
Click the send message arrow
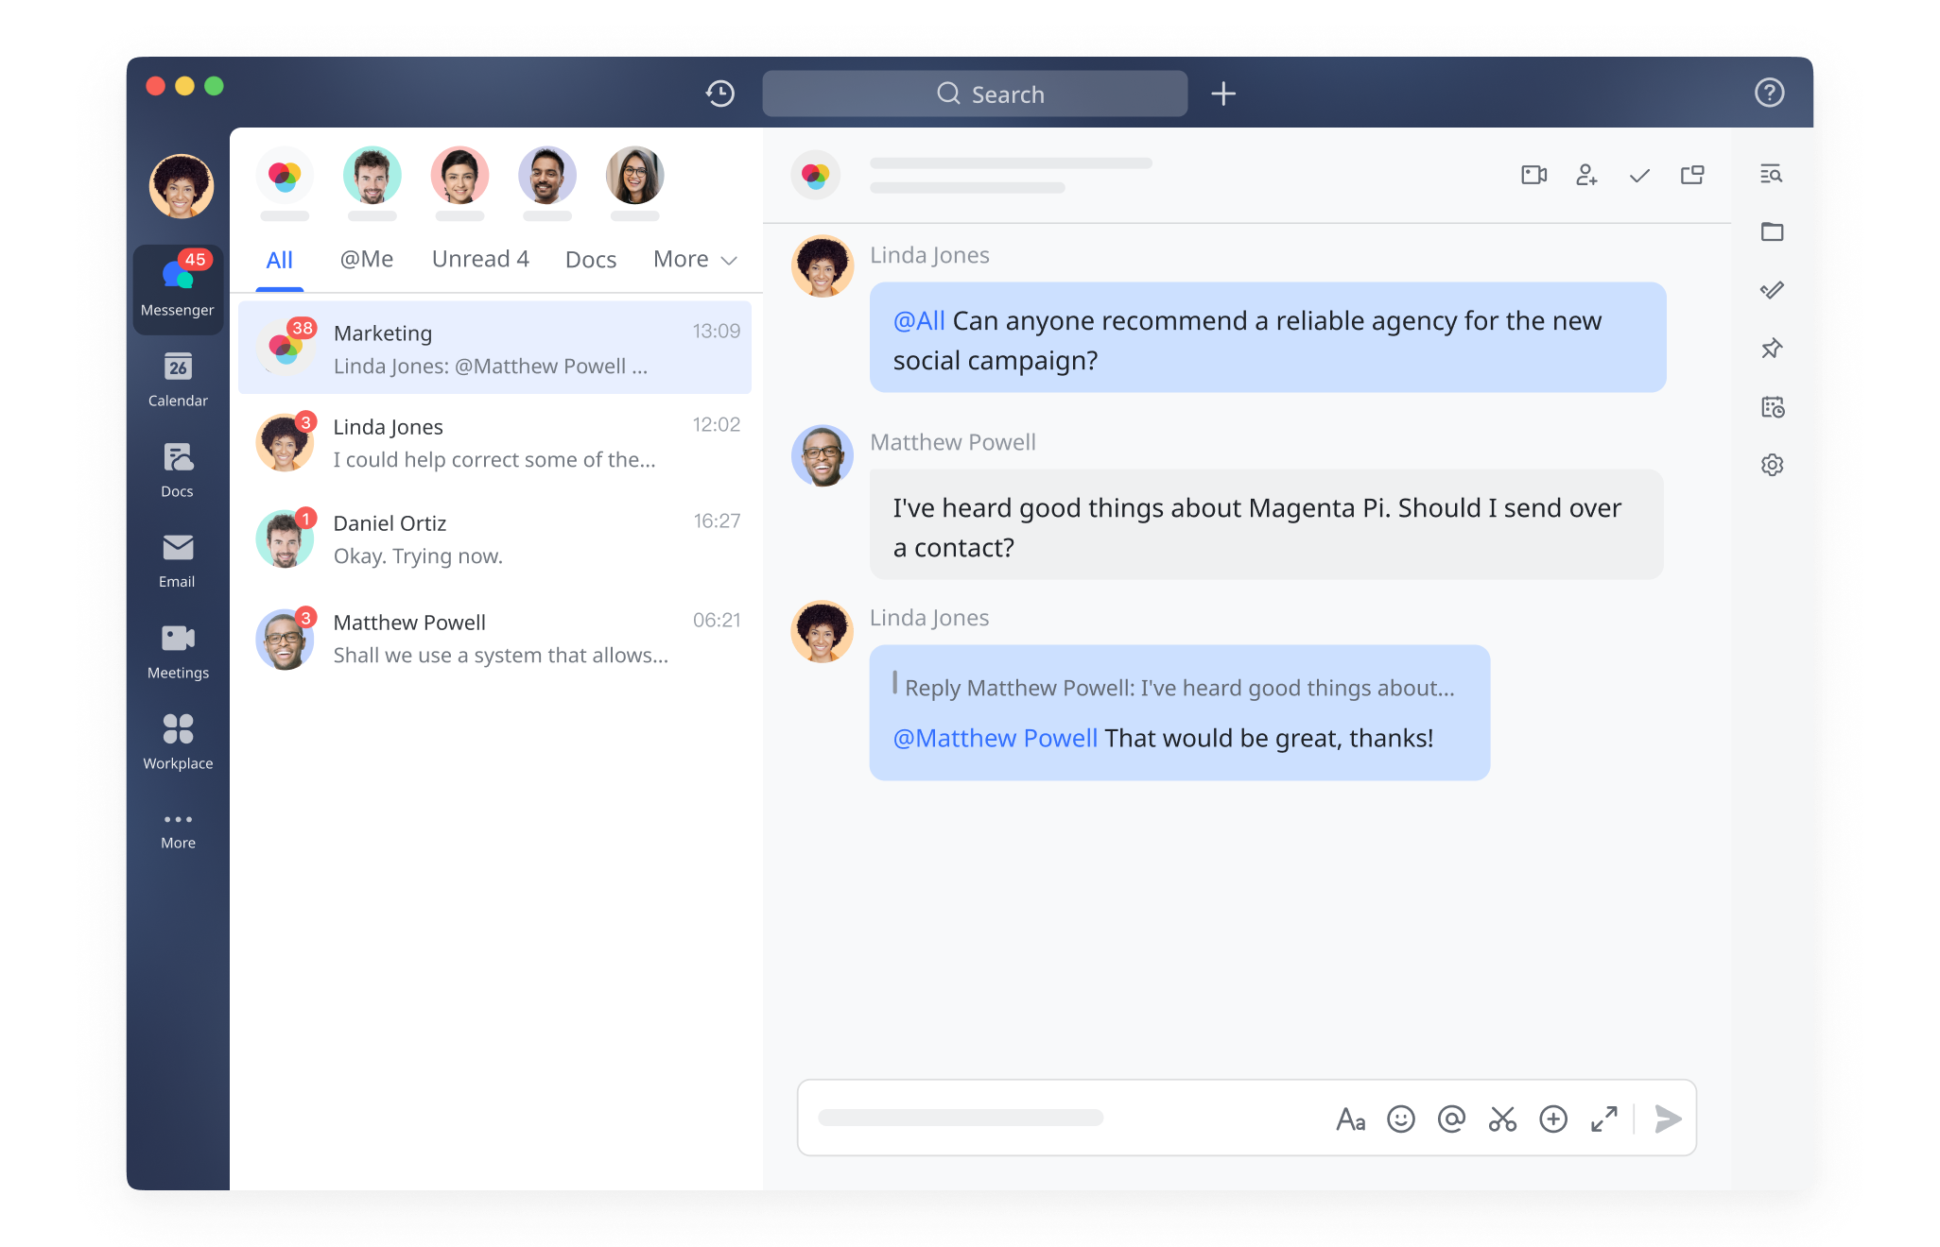[x=1668, y=1119]
